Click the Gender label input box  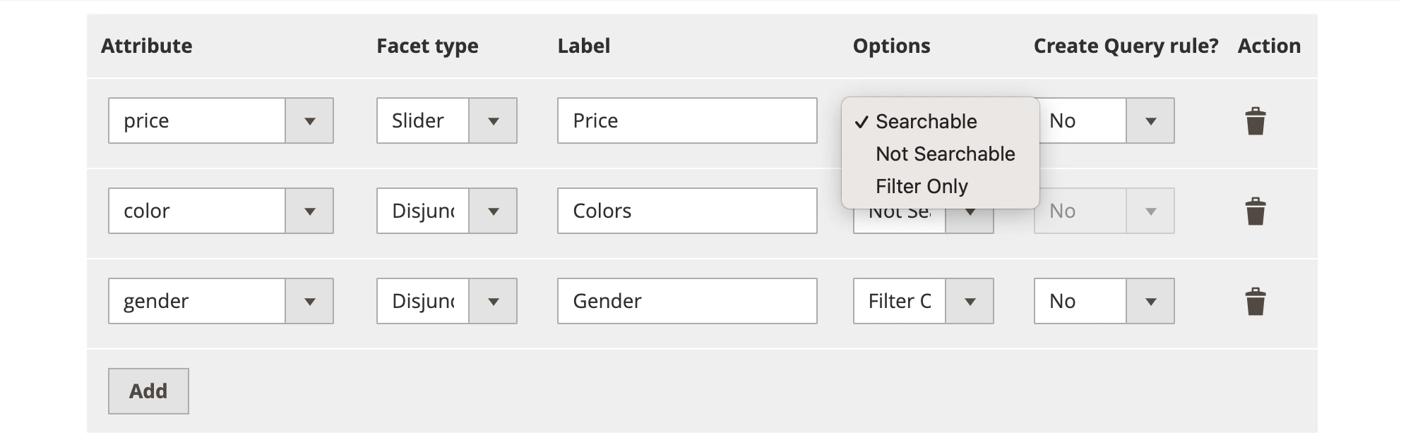coord(686,301)
